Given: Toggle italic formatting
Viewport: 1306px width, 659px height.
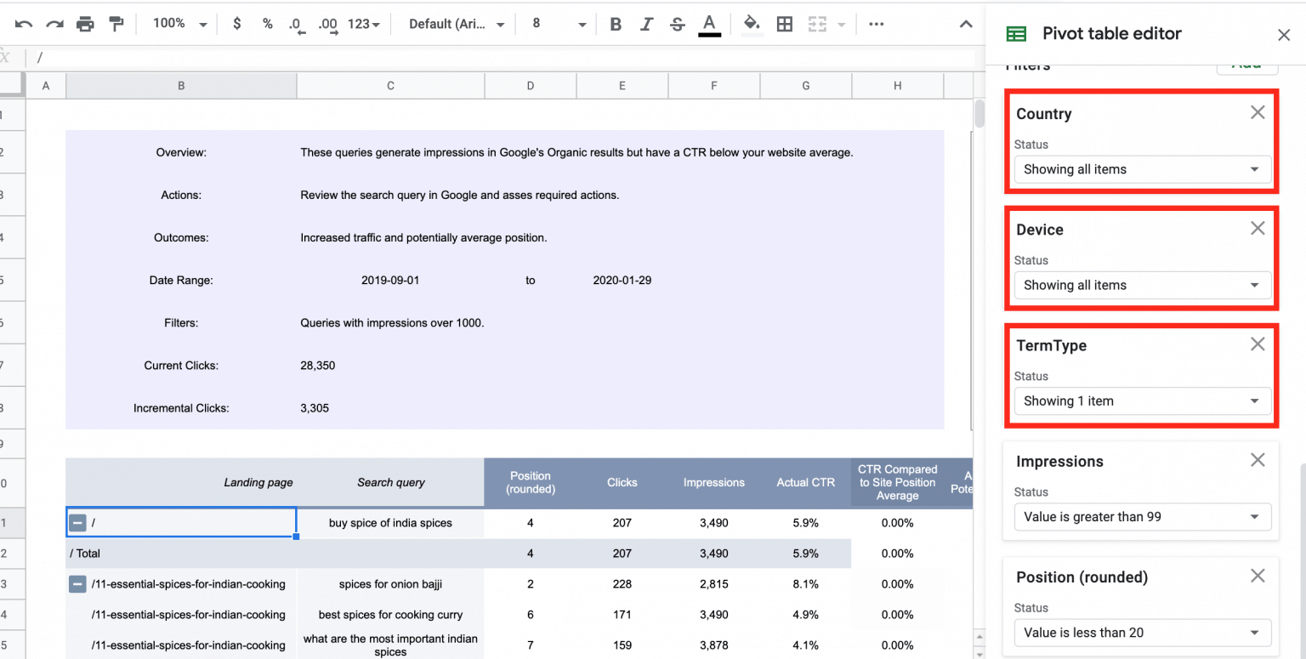Looking at the screenshot, I should tap(646, 23).
